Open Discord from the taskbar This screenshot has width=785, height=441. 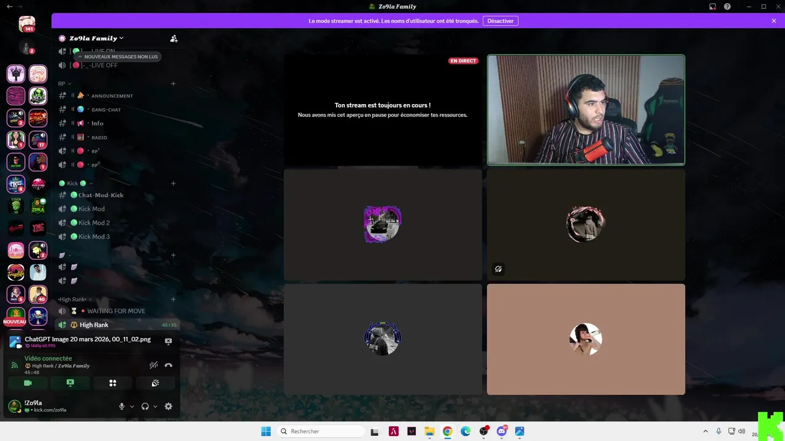point(502,431)
